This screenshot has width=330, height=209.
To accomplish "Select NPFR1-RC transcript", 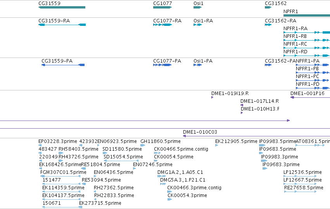I will (307, 48).
